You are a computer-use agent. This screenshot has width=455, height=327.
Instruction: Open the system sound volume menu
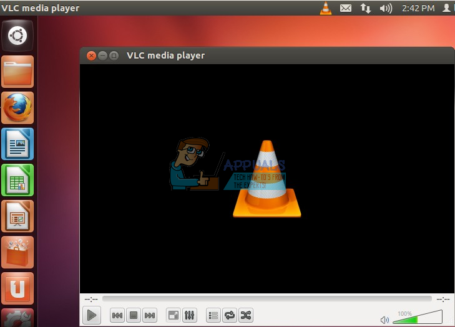pos(386,8)
